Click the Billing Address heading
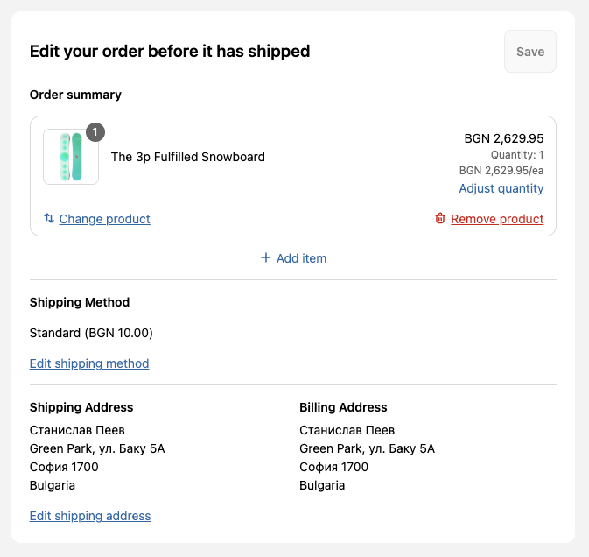This screenshot has width=589, height=557. [x=343, y=407]
